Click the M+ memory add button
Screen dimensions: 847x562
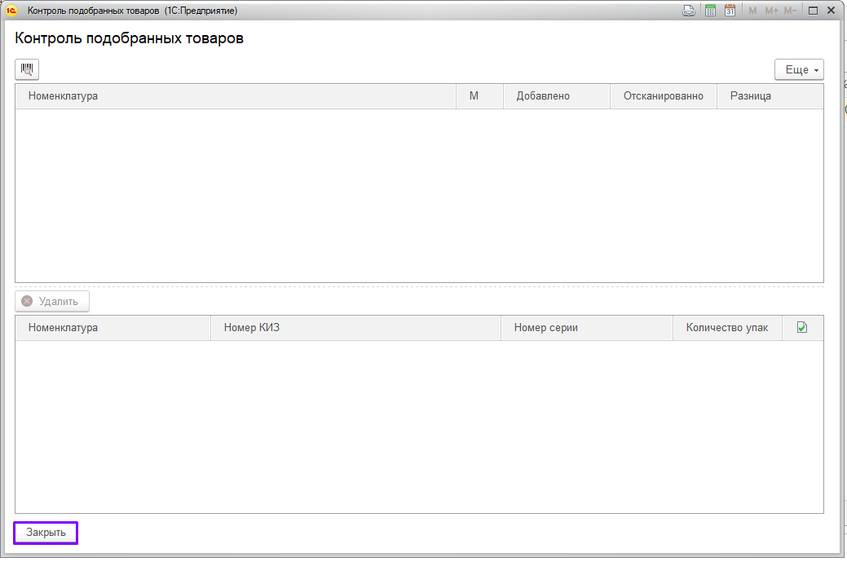click(771, 11)
